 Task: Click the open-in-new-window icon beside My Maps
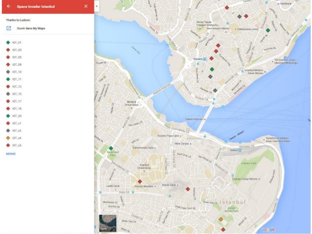tap(9, 28)
